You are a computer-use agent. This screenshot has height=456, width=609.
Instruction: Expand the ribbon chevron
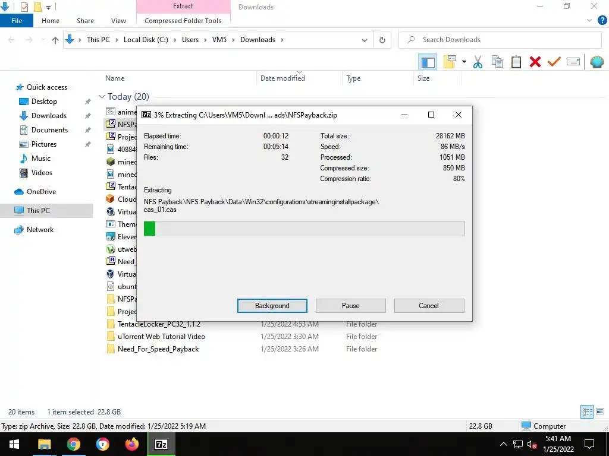589,21
